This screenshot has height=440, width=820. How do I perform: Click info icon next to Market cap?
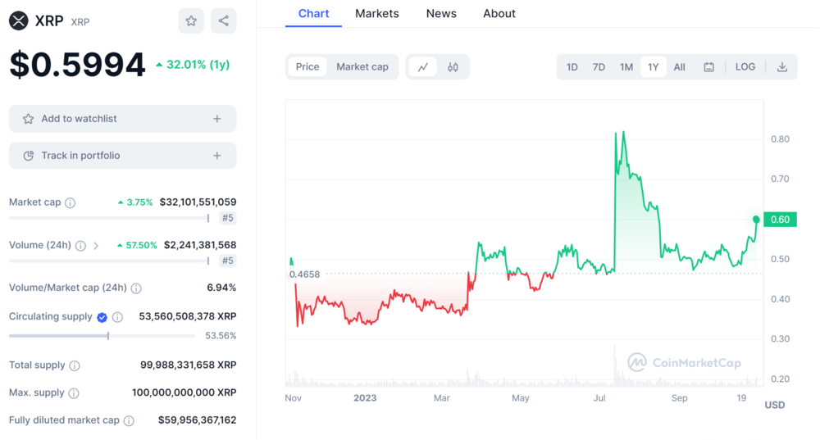(71, 202)
